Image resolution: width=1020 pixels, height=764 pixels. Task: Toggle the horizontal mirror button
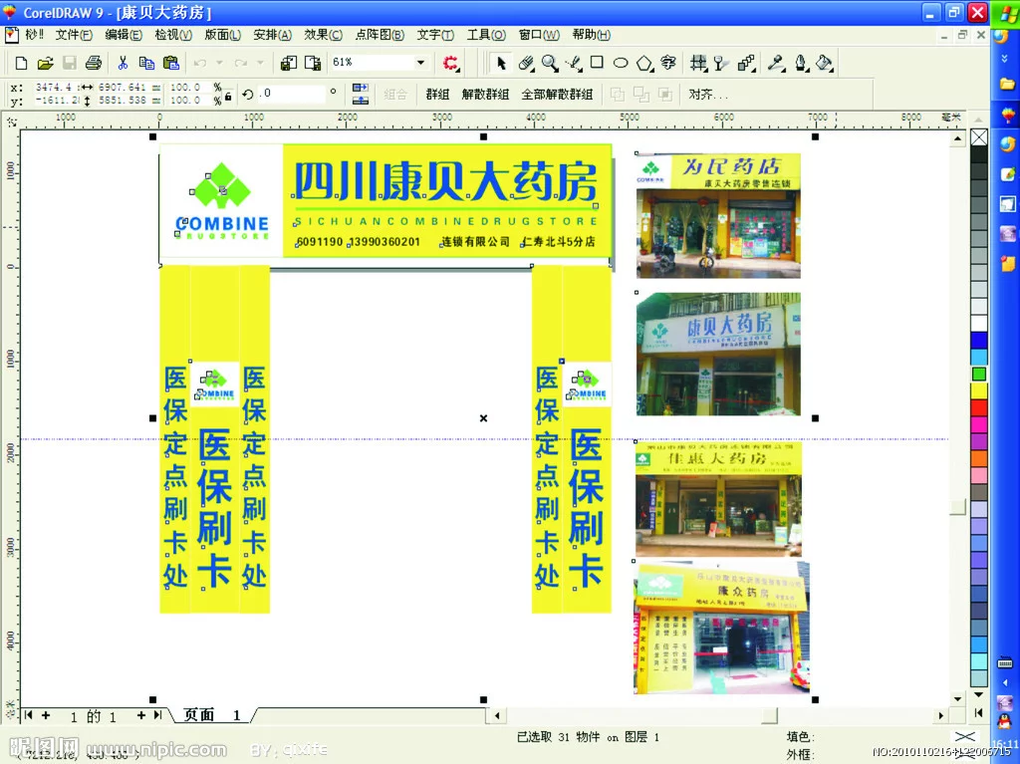tap(360, 88)
